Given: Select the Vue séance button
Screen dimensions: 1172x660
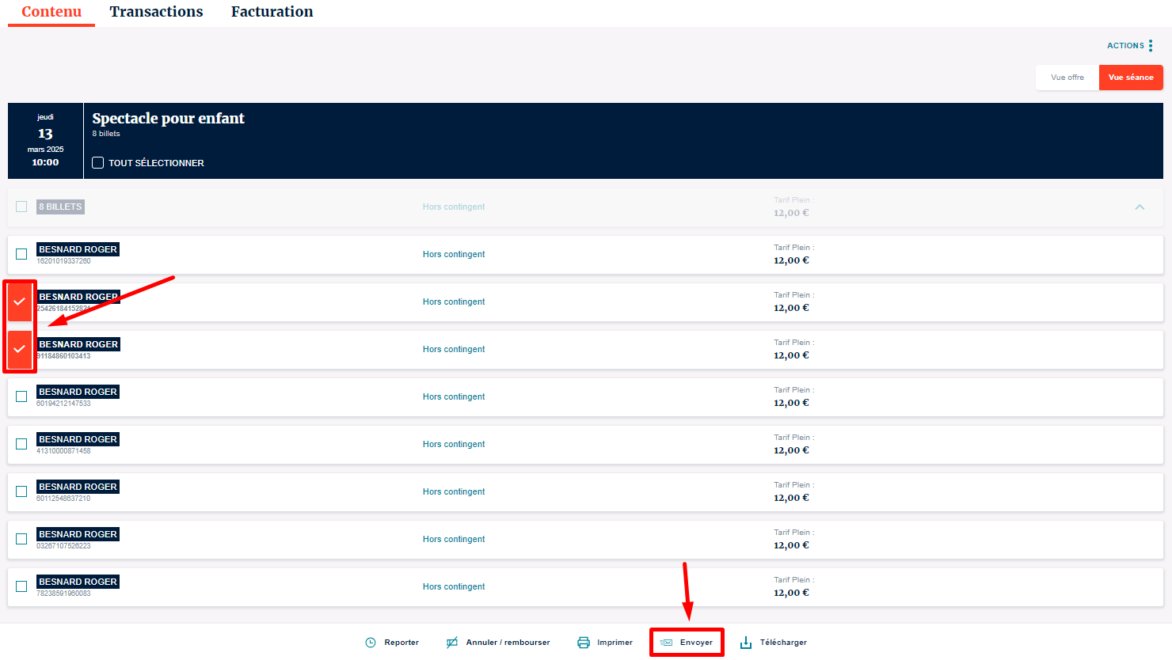Looking at the screenshot, I should pyautogui.click(x=1131, y=78).
